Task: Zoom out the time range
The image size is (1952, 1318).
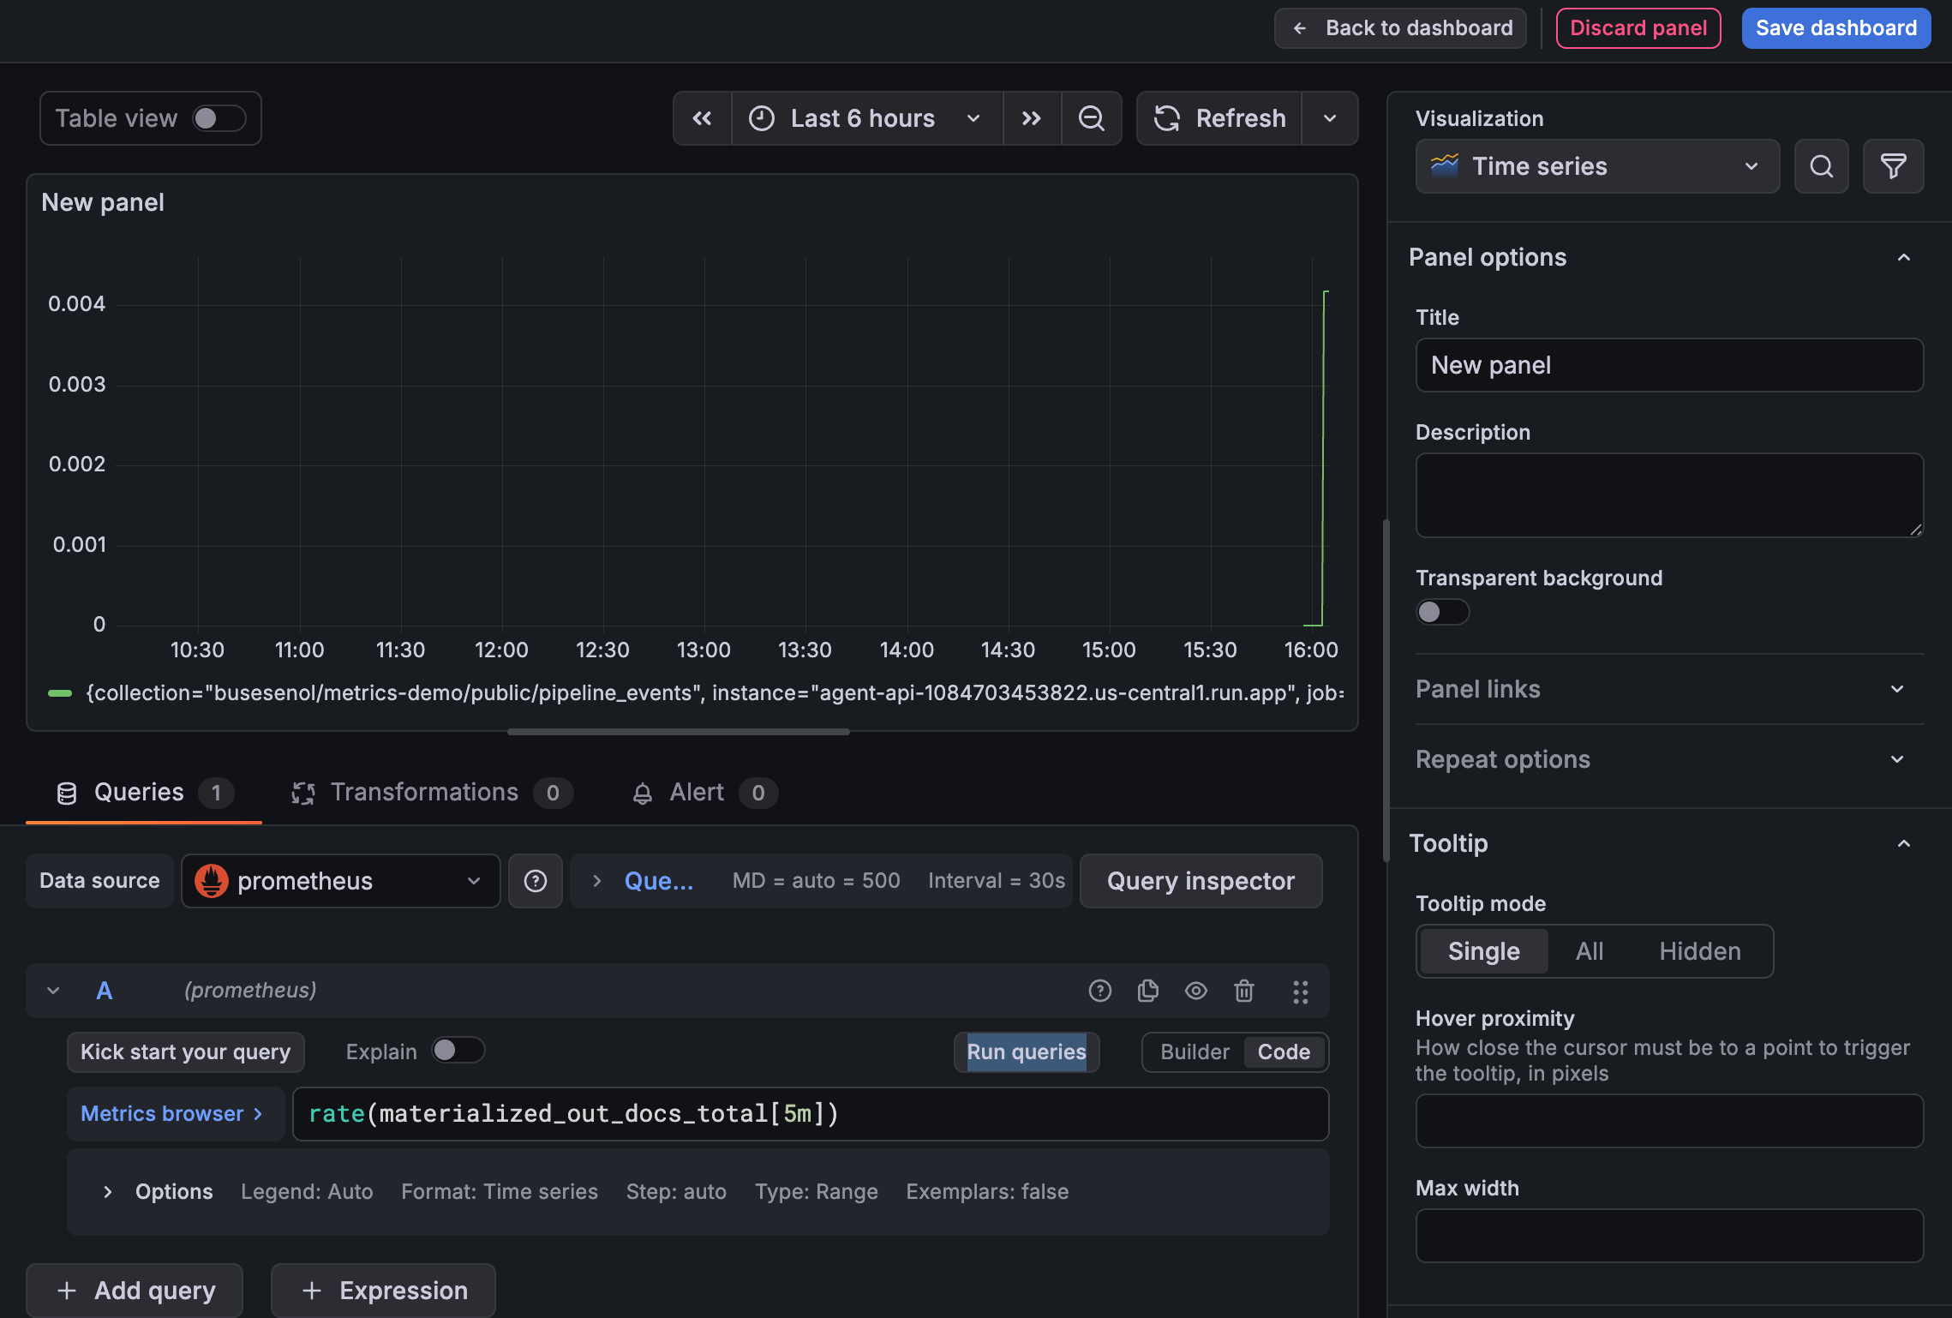Action: click(x=1092, y=118)
